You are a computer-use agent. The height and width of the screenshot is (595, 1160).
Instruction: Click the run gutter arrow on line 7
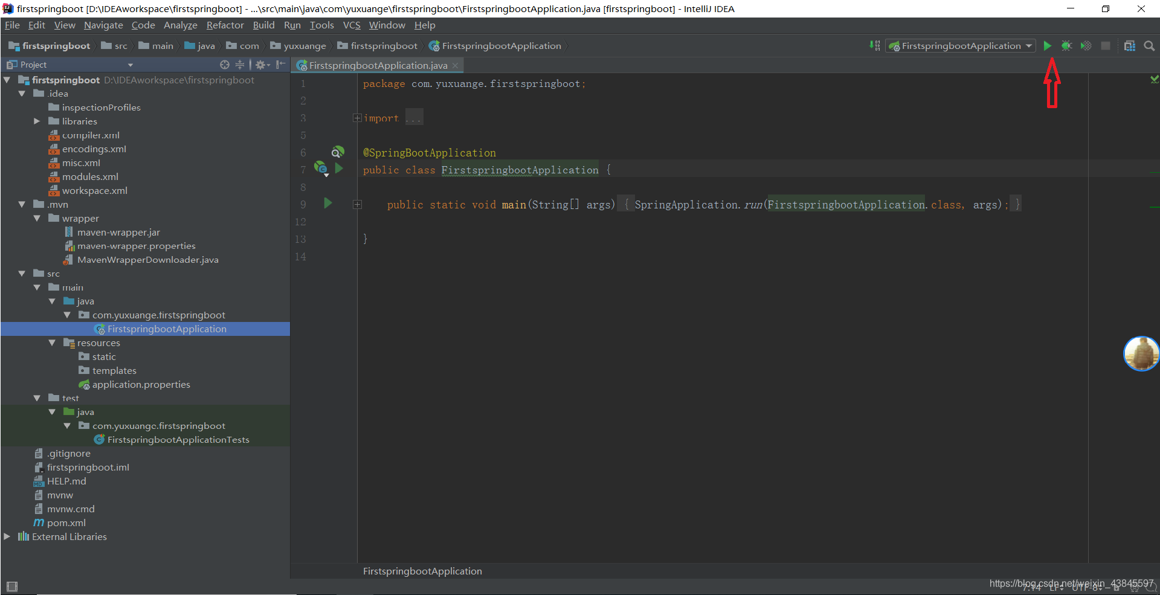340,169
